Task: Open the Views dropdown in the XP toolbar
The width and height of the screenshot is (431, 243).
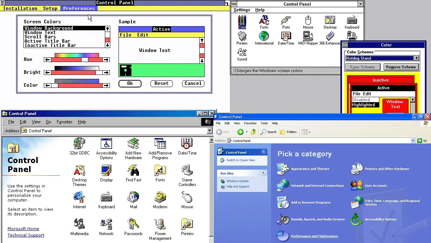Action: pos(309,132)
